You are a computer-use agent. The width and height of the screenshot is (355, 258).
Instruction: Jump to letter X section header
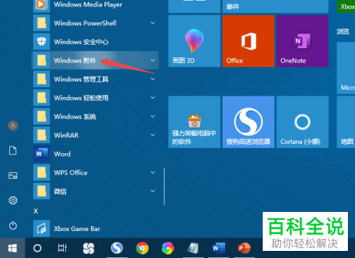35,211
